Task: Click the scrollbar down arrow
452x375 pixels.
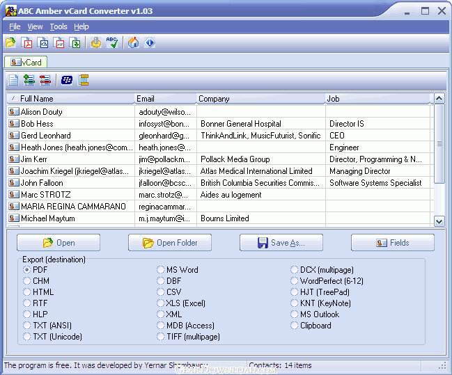Action: point(439,221)
